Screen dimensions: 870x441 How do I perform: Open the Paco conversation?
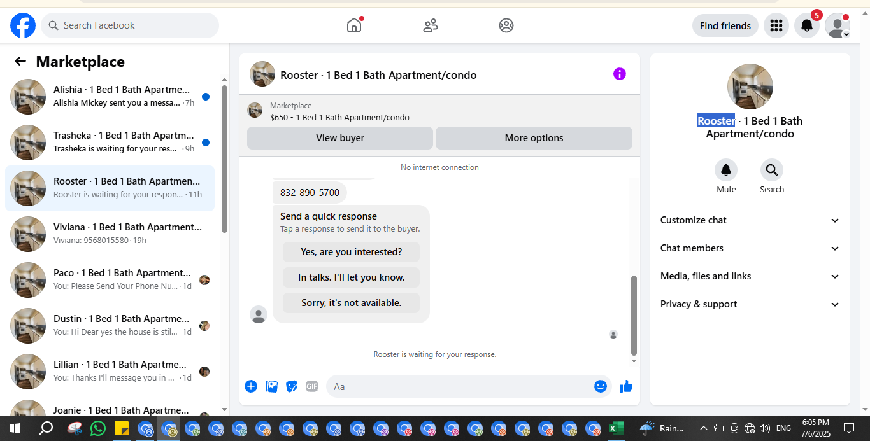(110, 280)
